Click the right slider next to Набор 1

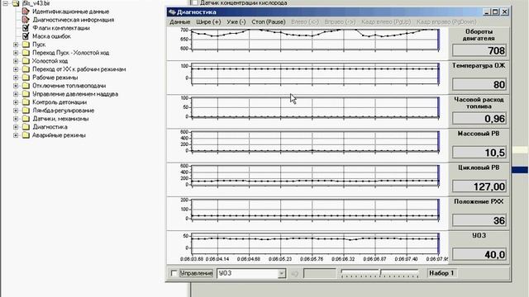[399, 273]
